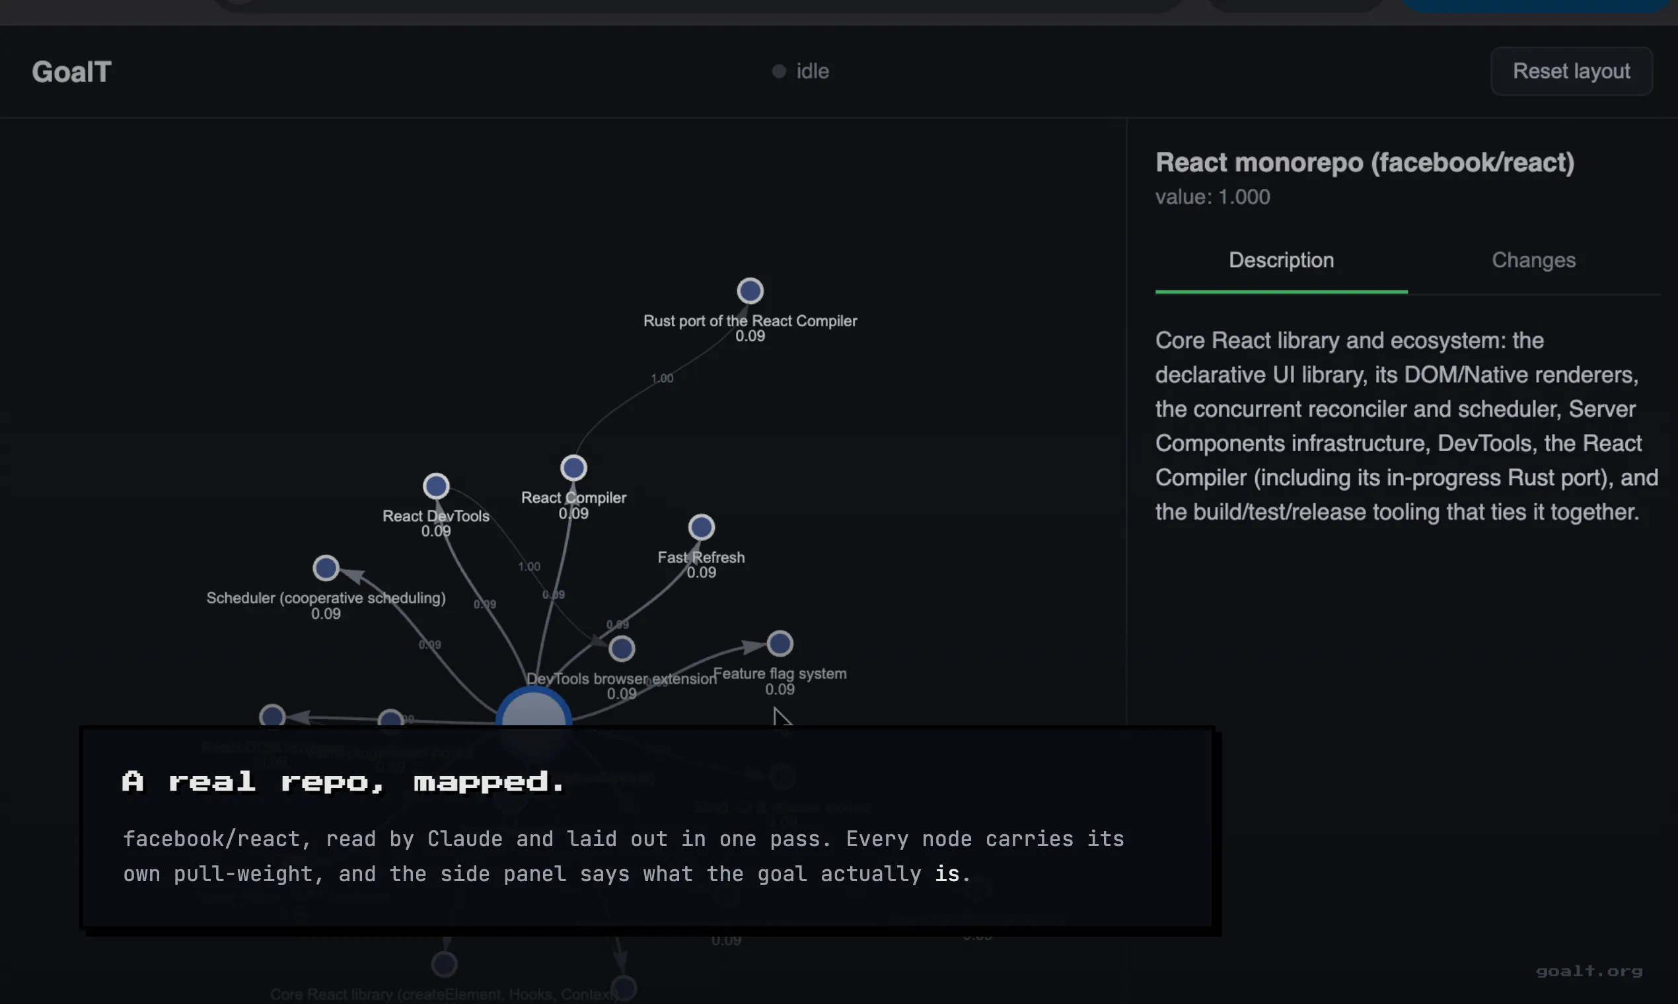1678x1004 pixels.
Task: Click the 1.00 edge weight near Rust port
Action: coord(662,378)
